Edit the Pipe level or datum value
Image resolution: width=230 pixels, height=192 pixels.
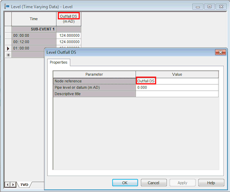[x=177, y=88]
